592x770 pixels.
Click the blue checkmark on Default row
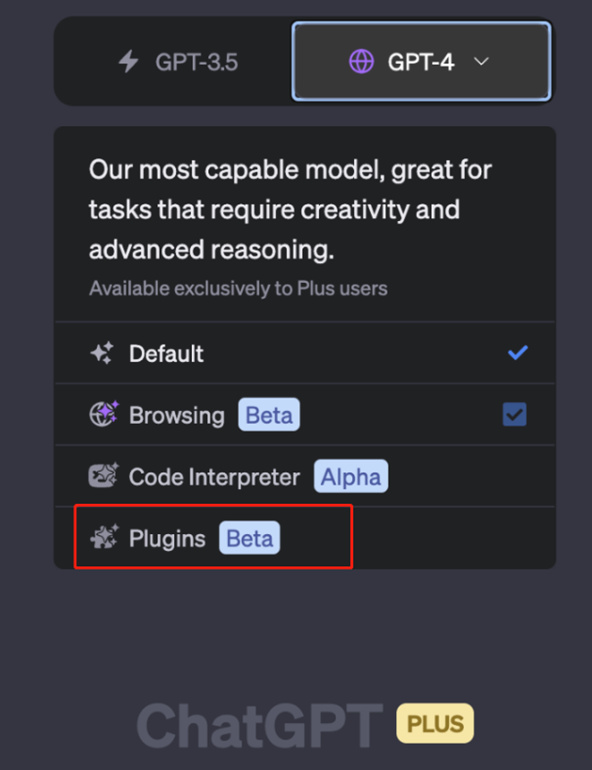(x=518, y=353)
